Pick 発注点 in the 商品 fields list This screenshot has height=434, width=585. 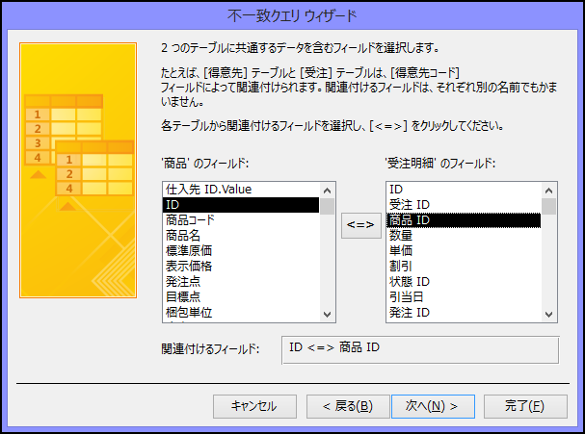(x=241, y=282)
